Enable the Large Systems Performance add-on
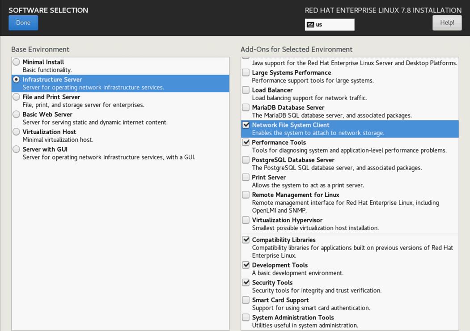Image resolution: width=470 pixels, height=331 pixels. point(246,72)
